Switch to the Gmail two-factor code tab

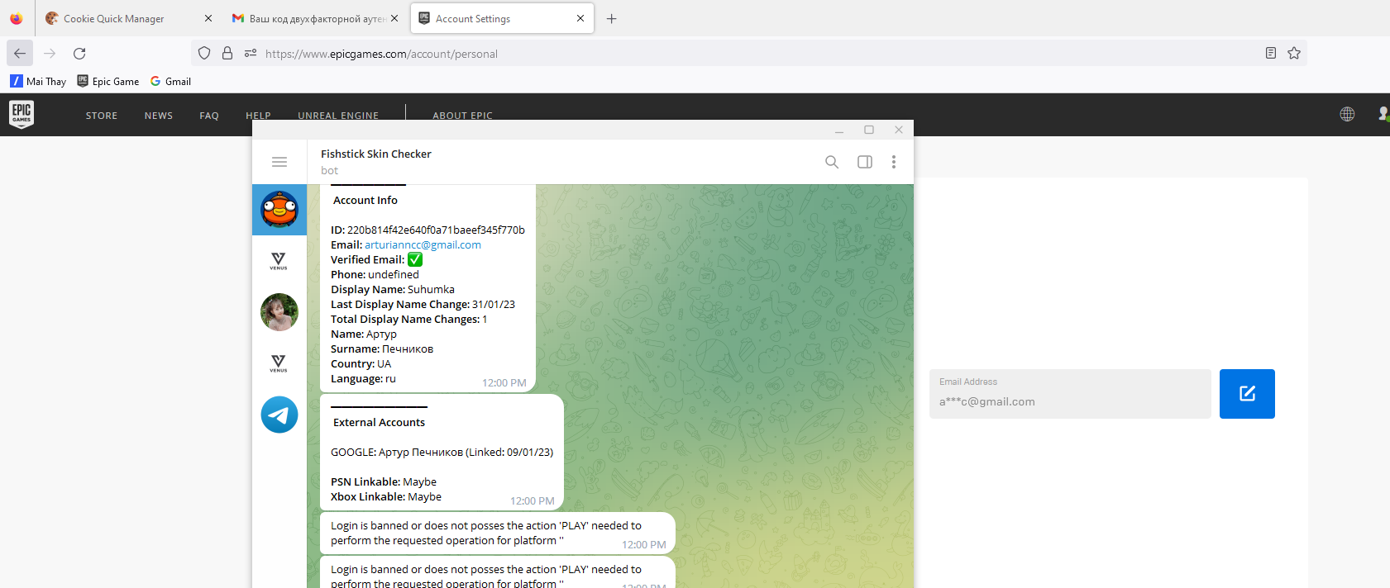pyautogui.click(x=314, y=18)
